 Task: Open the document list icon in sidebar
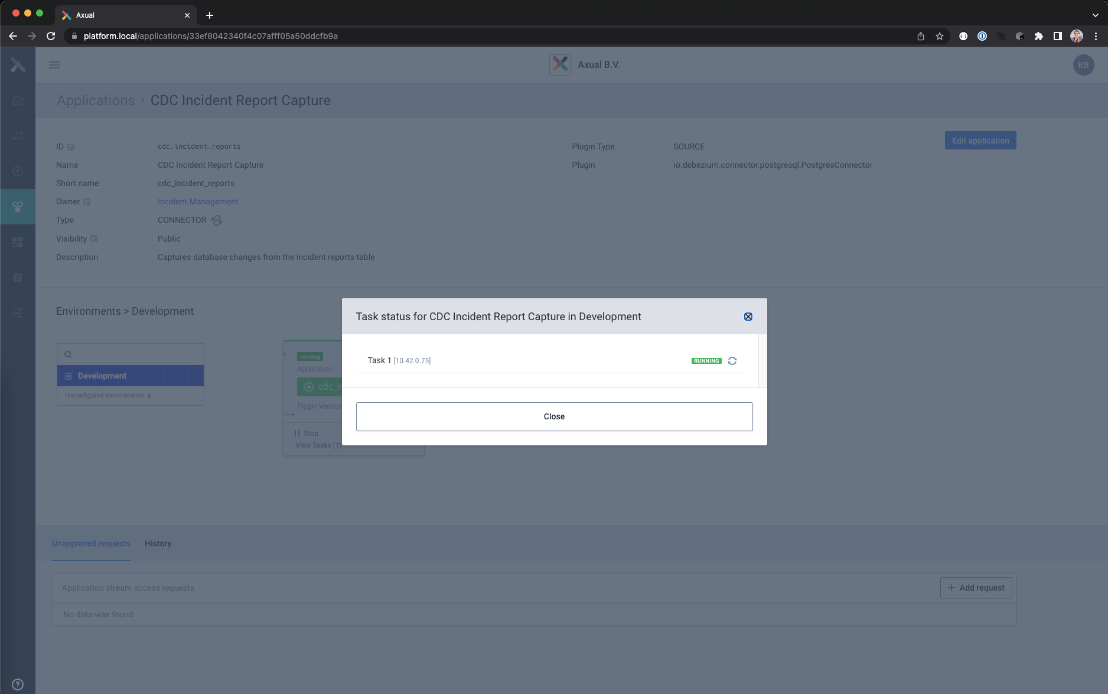(x=18, y=278)
